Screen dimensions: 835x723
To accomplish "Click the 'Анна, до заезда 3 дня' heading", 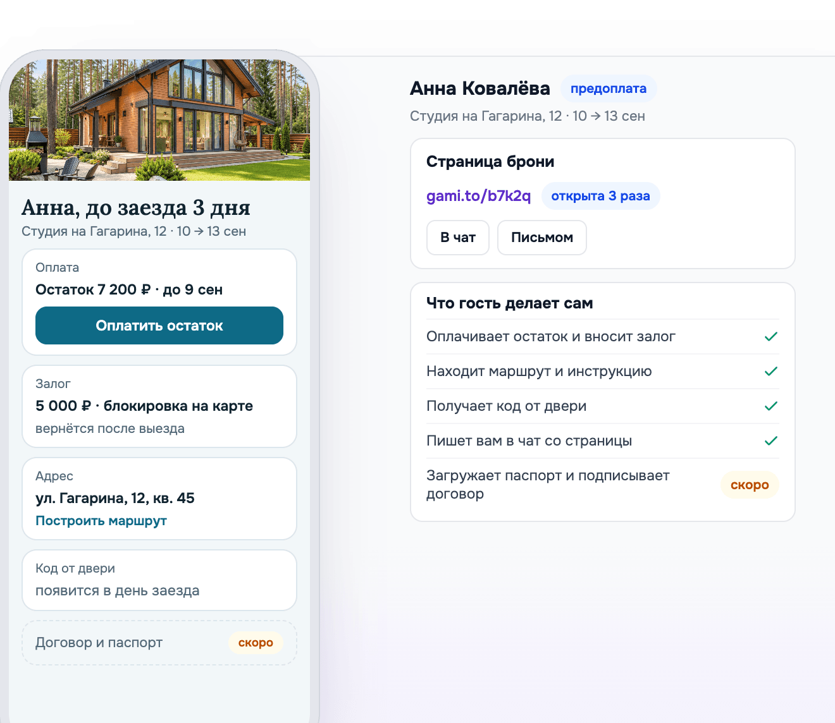I will pyautogui.click(x=136, y=208).
